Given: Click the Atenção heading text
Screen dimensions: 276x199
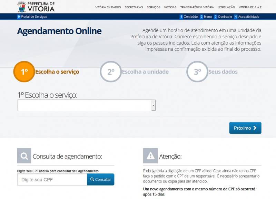Looking at the screenshot, I should [x=170, y=157].
